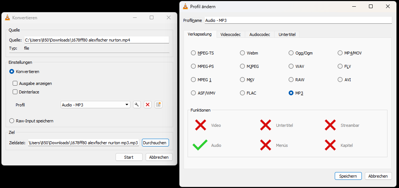Delete selected profile with red X icon
Image resolution: width=399 pixels, height=188 pixels.
tap(148, 105)
